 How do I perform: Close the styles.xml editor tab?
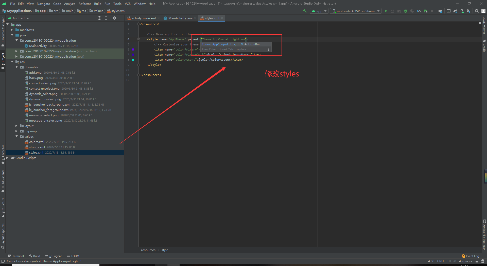click(222, 18)
